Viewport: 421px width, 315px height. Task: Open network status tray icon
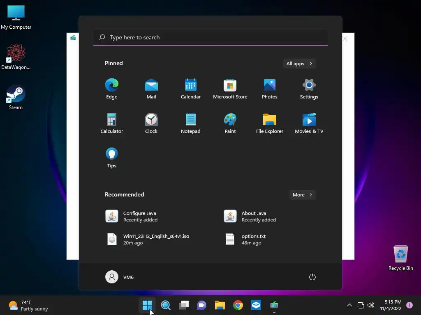[361, 305]
